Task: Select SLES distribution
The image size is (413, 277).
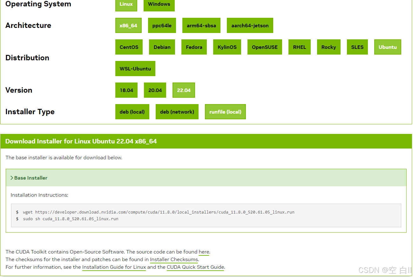Action: click(357, 47)
